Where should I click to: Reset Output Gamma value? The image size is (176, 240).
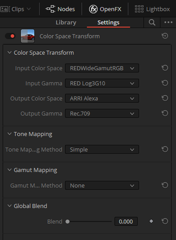pos(165,113)
